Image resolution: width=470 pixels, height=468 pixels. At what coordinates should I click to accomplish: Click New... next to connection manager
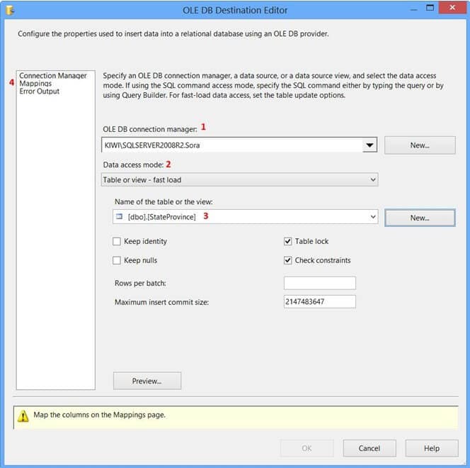coord(420,145)
